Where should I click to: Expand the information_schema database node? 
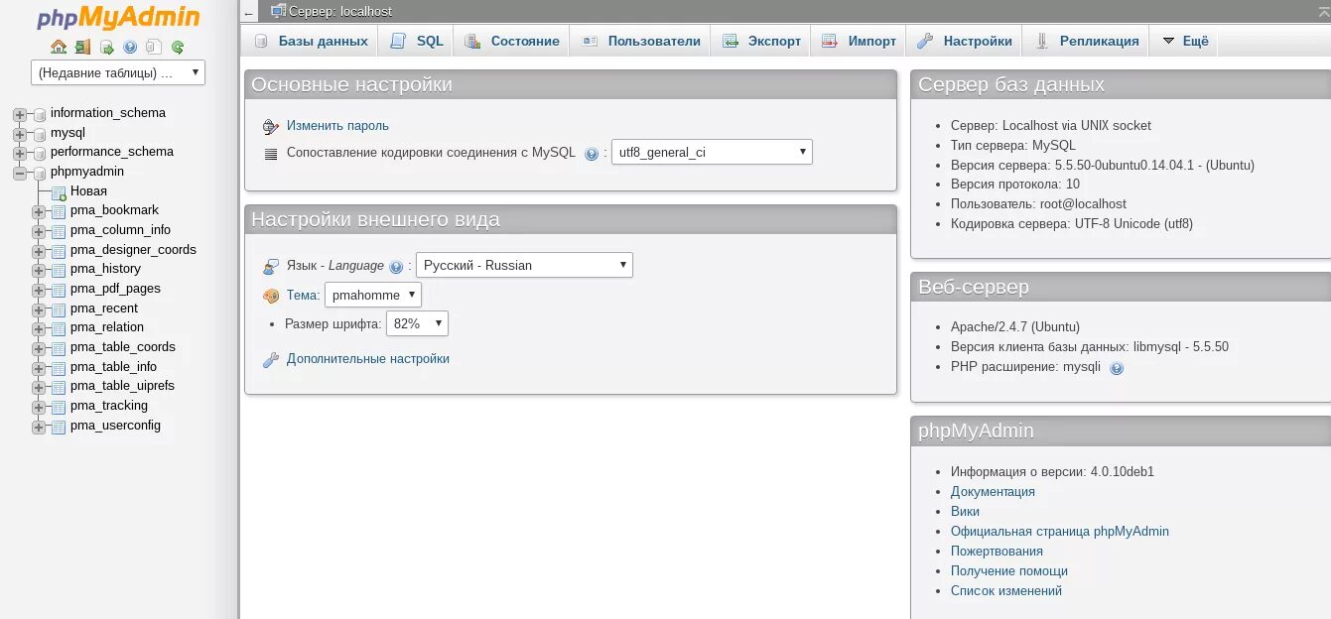pos(20,114)
